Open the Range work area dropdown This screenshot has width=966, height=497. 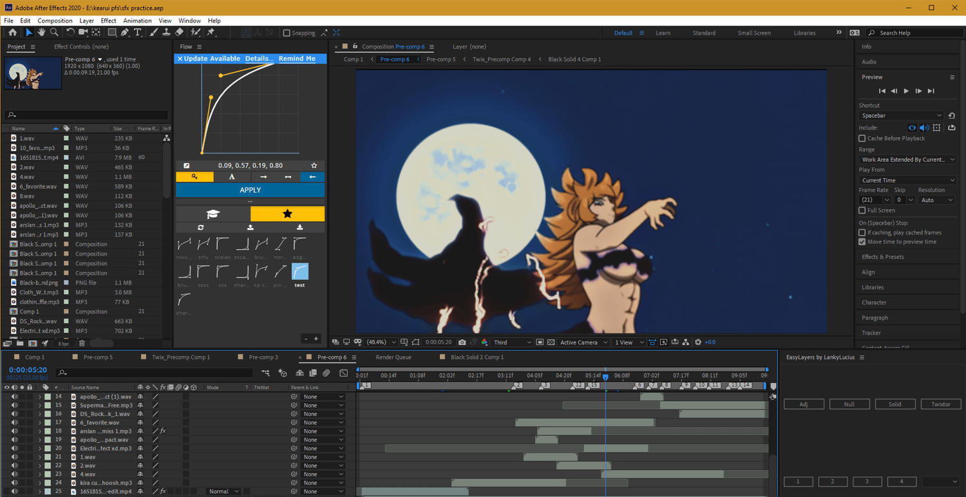(908, 160)
